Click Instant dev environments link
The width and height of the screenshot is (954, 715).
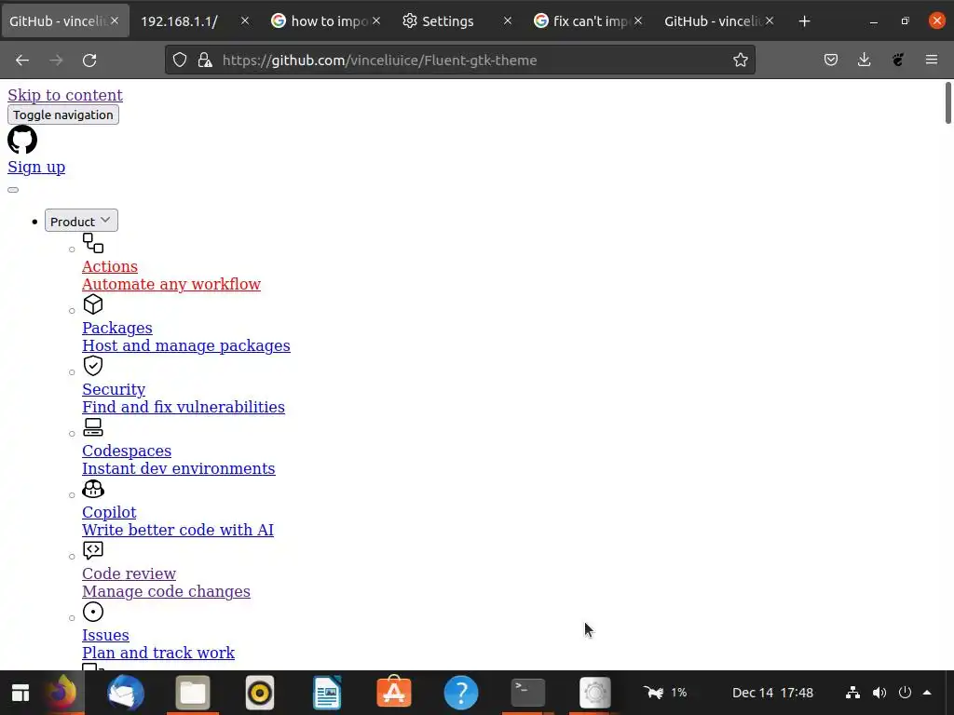click(179, 468)
